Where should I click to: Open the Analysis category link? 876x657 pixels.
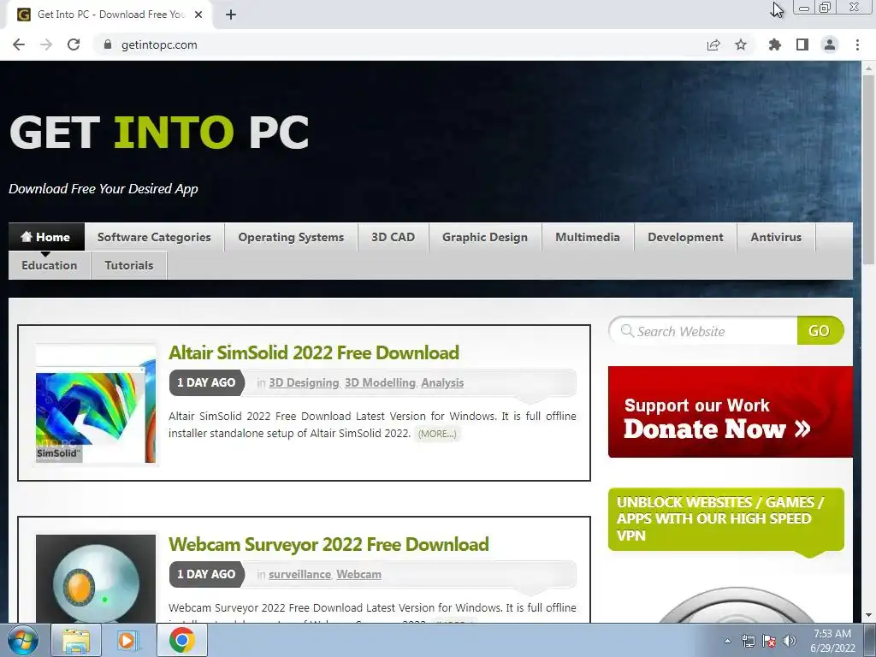click(442, 382)
